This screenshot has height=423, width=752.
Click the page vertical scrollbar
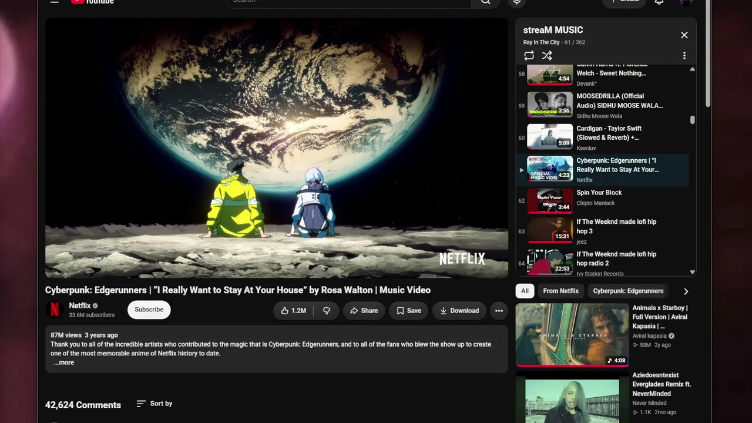click(x=708, y=53)
